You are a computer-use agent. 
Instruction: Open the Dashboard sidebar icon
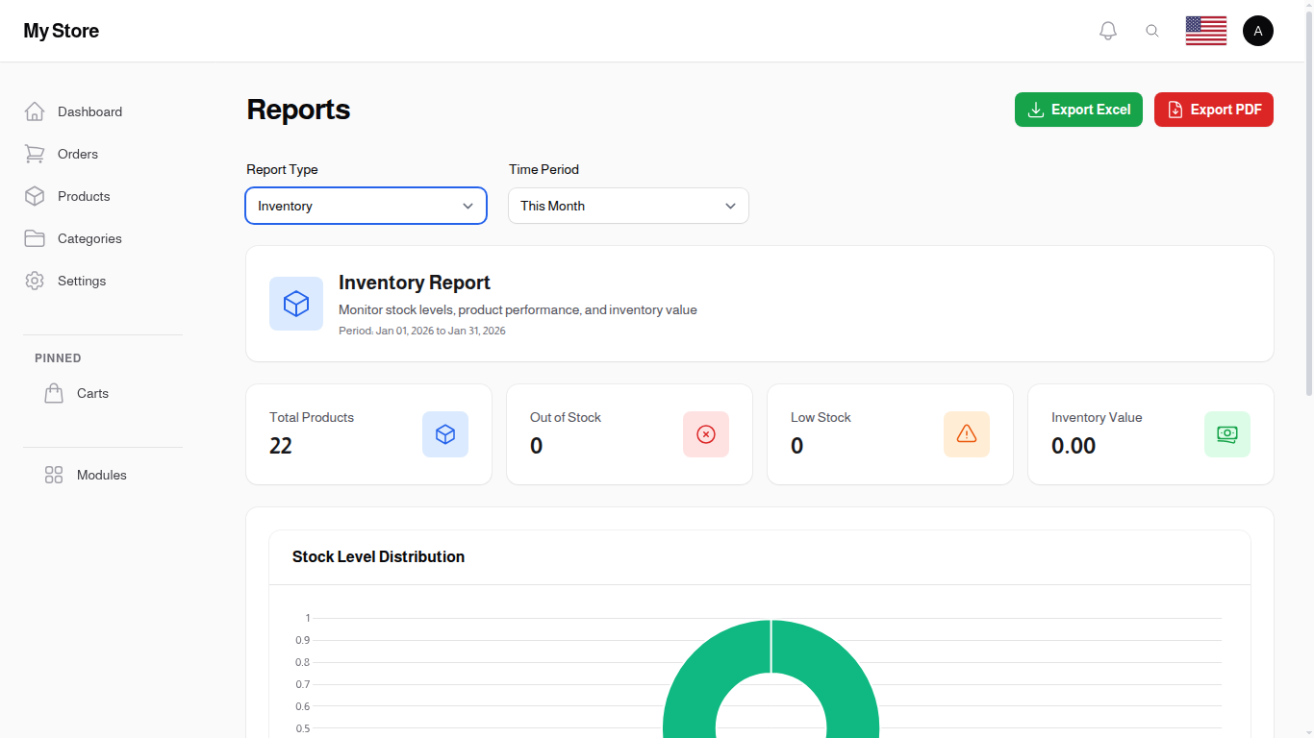(35, 111)
